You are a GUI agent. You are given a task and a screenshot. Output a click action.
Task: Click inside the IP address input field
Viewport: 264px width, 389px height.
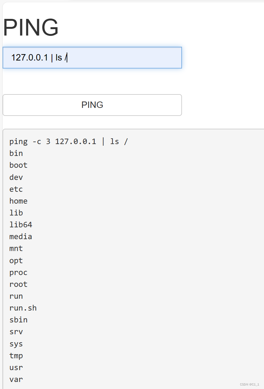click(x=92, y=58)
